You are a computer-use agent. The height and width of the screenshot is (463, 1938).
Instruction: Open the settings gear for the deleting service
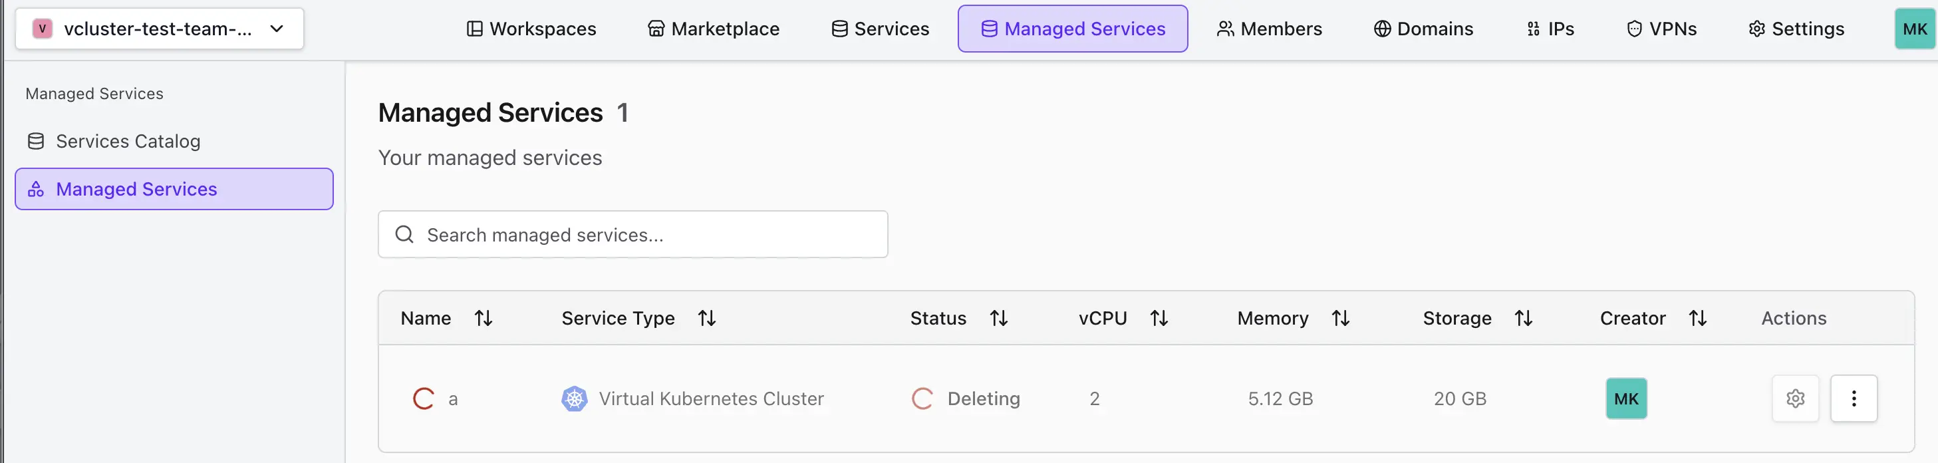click(x=1796, y=398)
